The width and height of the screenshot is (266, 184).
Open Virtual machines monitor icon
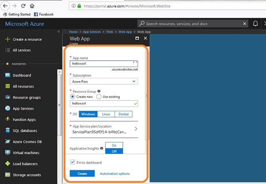coord(7,152)
